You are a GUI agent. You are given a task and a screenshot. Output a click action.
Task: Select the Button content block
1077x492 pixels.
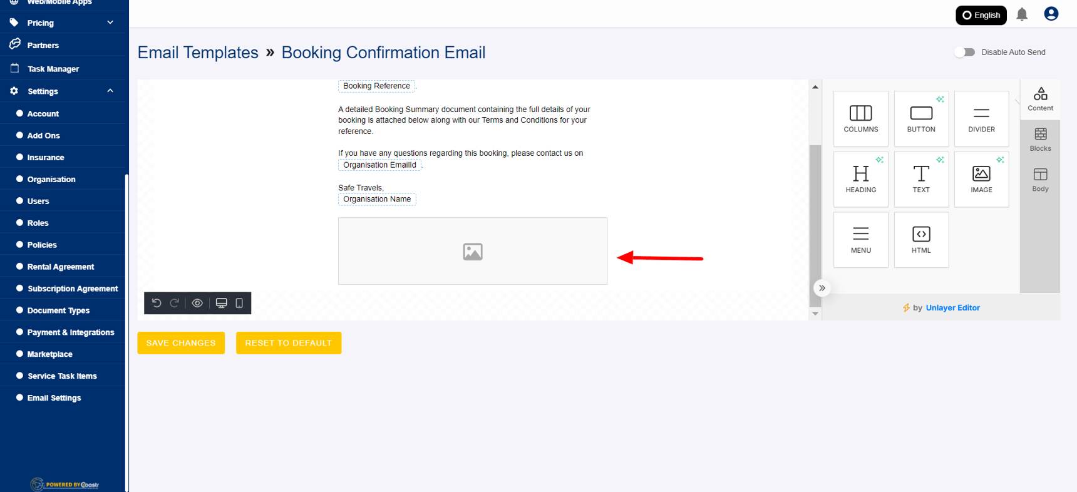click(920, 118)
